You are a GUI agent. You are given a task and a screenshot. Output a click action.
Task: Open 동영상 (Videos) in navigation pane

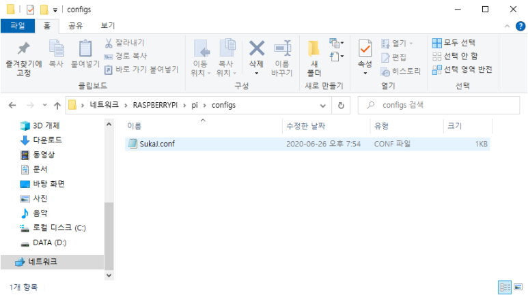(38, 155)
